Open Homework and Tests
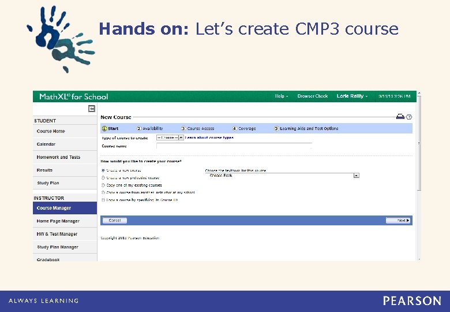The image size is (450, 312). 65,157
